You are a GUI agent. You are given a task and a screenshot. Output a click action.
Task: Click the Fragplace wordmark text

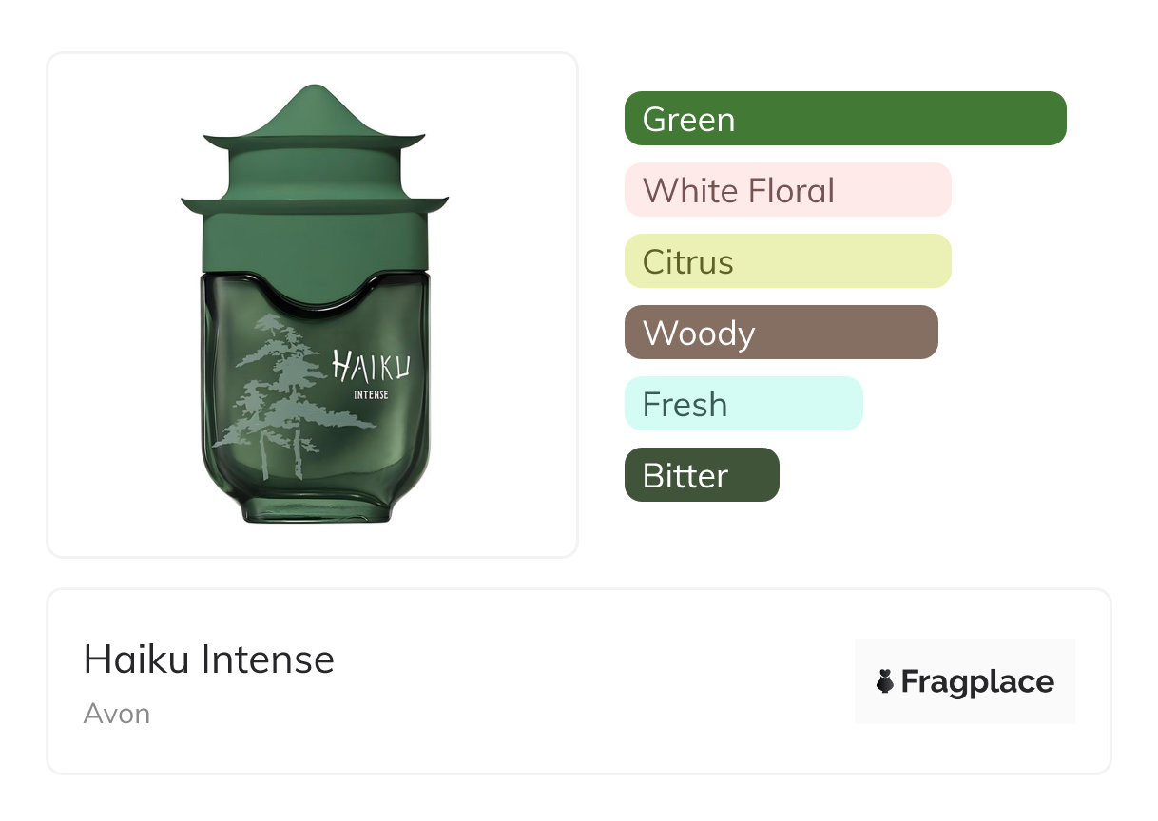(x=977, y=681)
